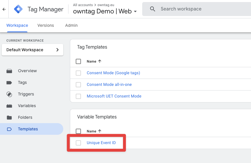Click the Variables icon in sidebar
The width and height of the screenshot is (251, 163).
(9, 106)
